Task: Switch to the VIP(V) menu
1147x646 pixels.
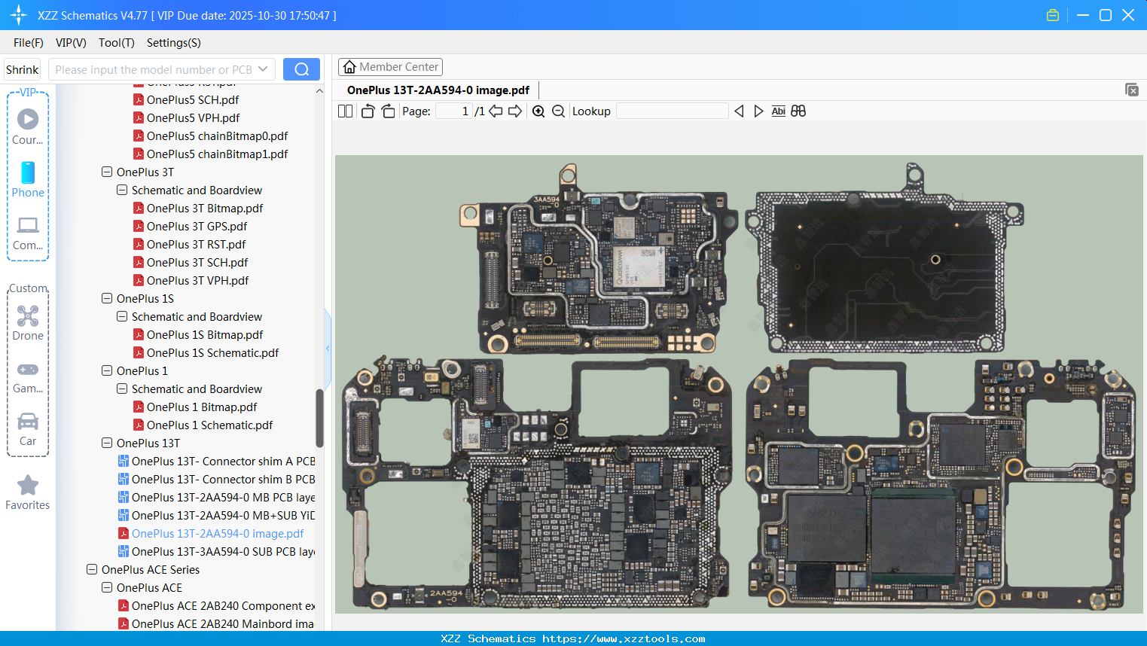Action: point(70,43)
